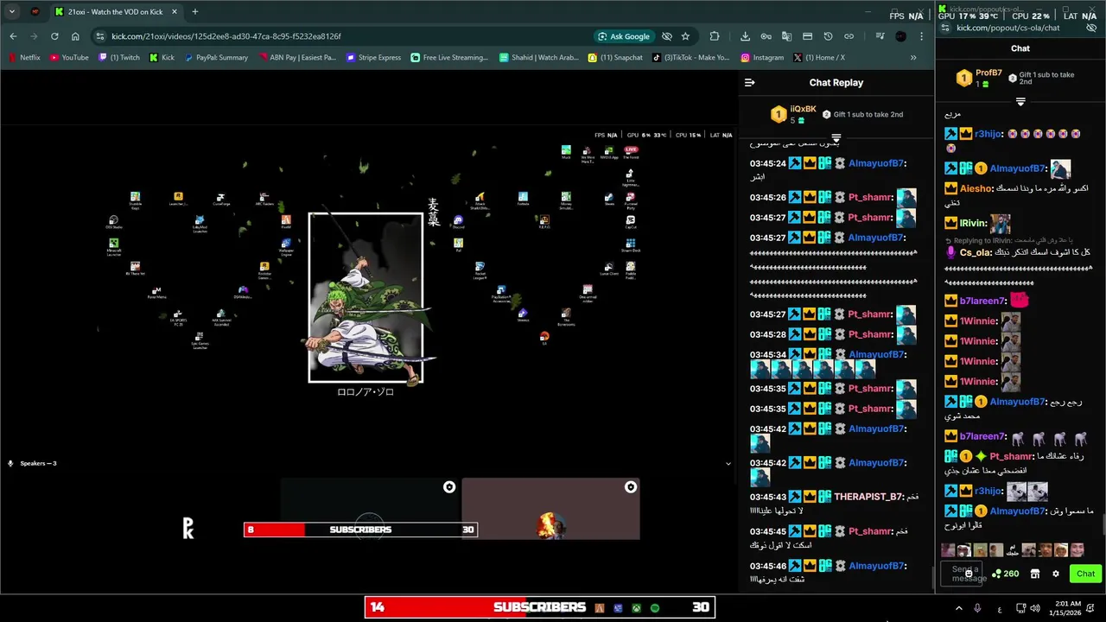Click Aiesho username in popout chat
Screen dimensions: 1106x622
pos(977,188)
